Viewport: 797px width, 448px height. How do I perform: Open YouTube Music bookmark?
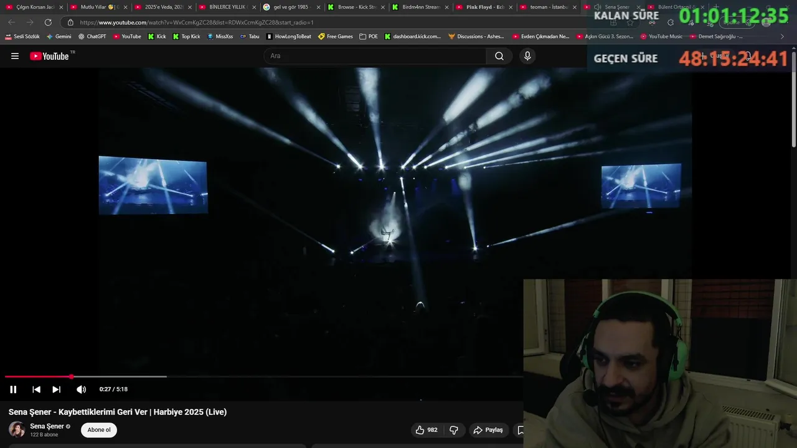click(x=661, y=37)
